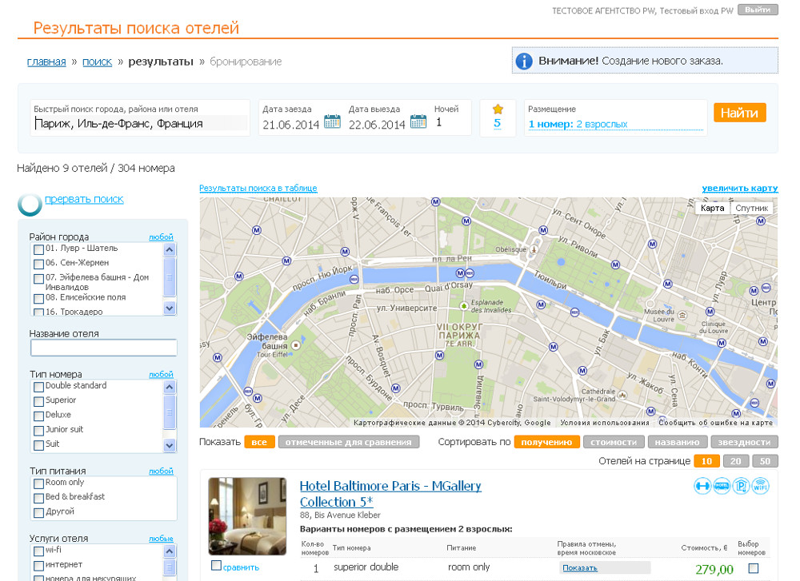Click the down arrow of the room type list
This screenshot has height=581, width=800.
(x=170, y=445)
